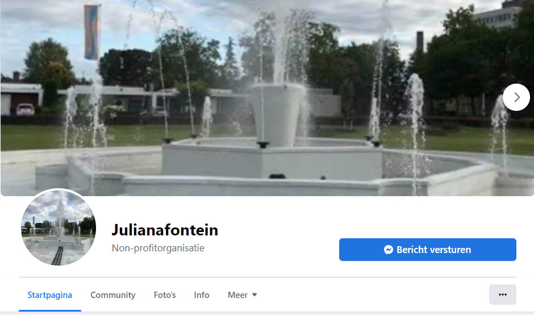Switch to the Community tab
534x315 pixels.
112,295
